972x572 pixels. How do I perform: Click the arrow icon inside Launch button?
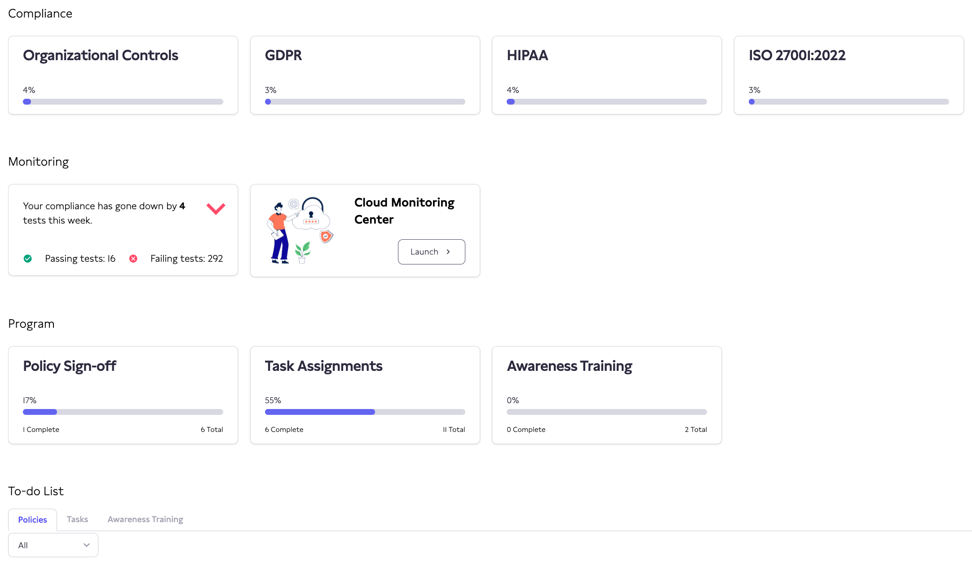[448, 252]
